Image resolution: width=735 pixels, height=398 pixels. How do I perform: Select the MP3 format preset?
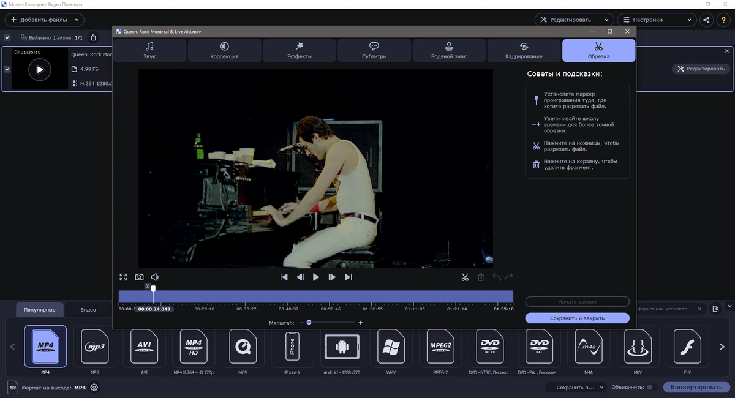95,346
